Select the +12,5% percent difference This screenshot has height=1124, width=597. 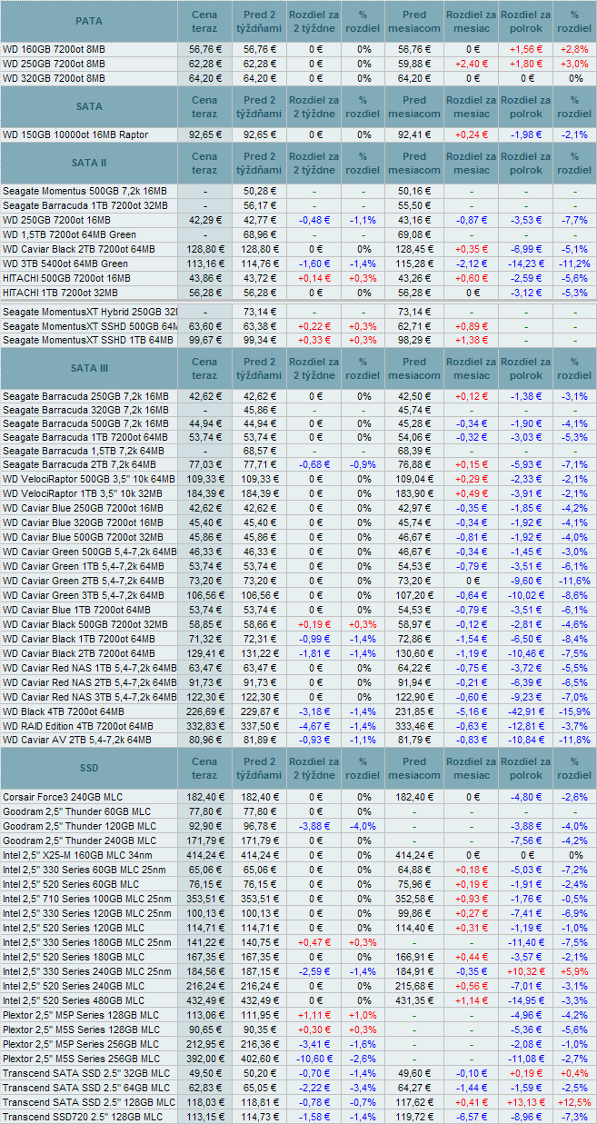pyautogui.click(x=574, y=1102)
